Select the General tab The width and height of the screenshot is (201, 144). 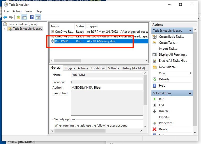(56, 68)
